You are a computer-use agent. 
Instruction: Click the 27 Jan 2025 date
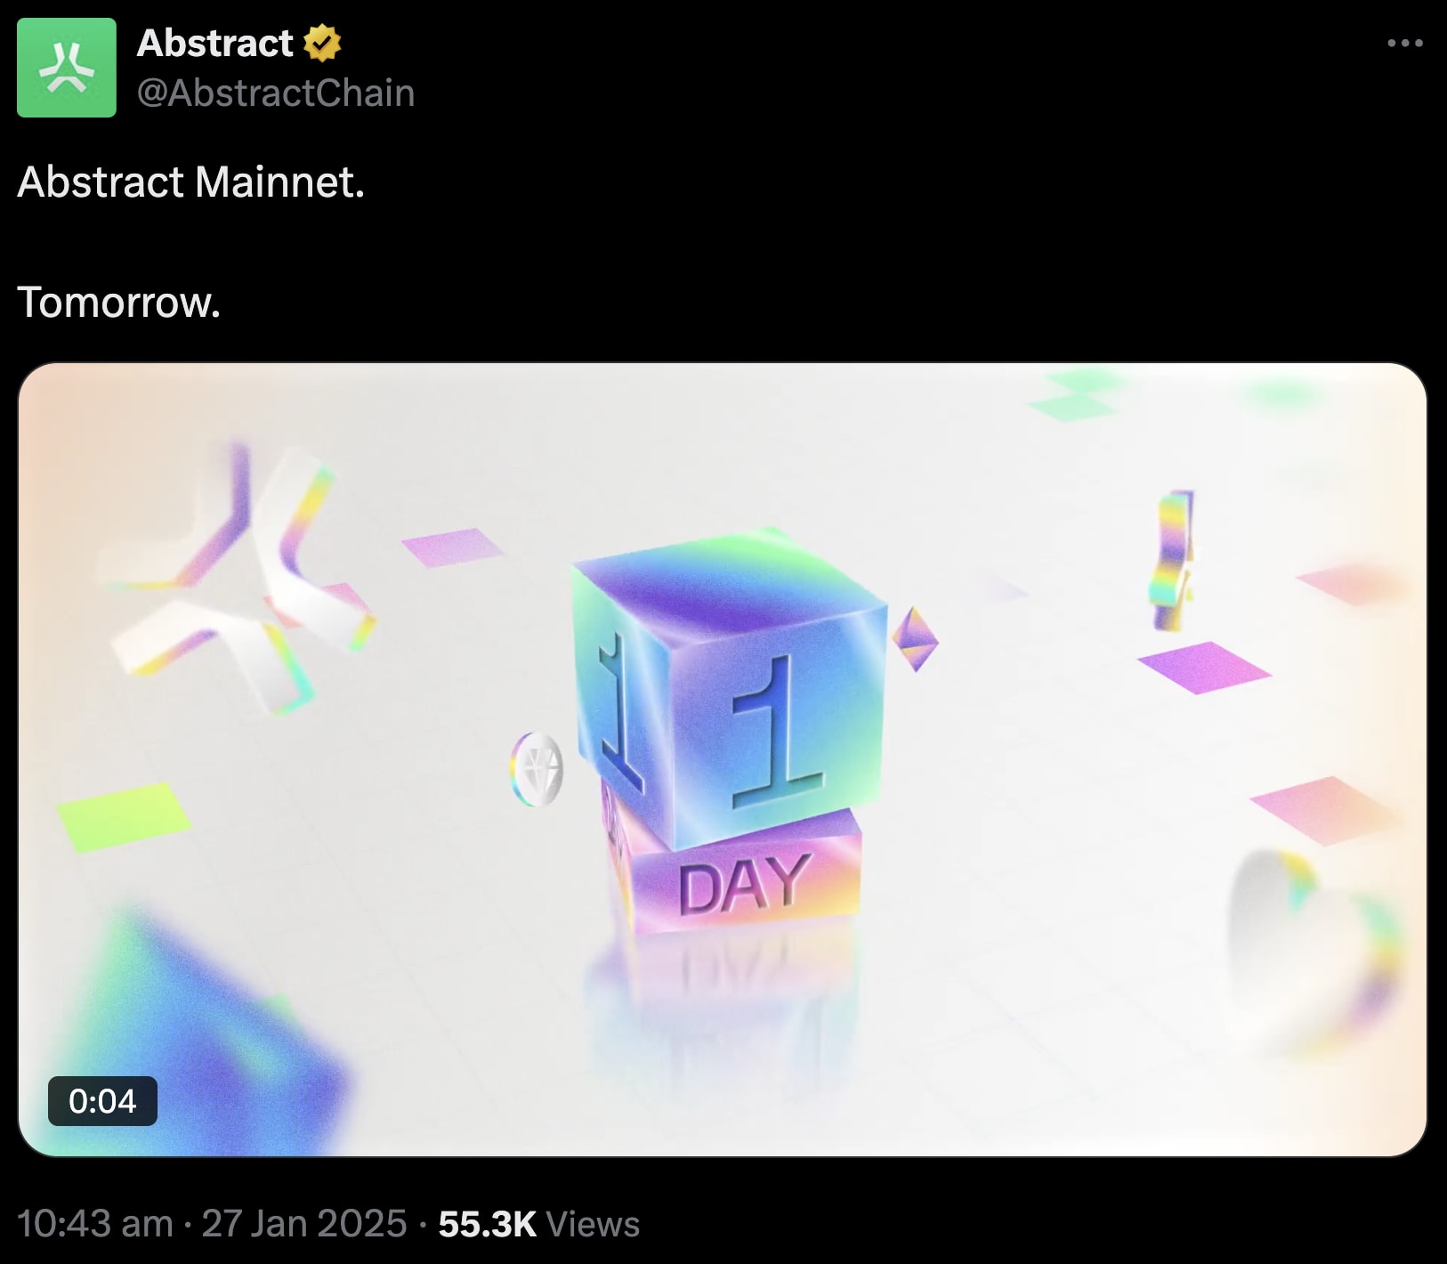click(304, 1224)
